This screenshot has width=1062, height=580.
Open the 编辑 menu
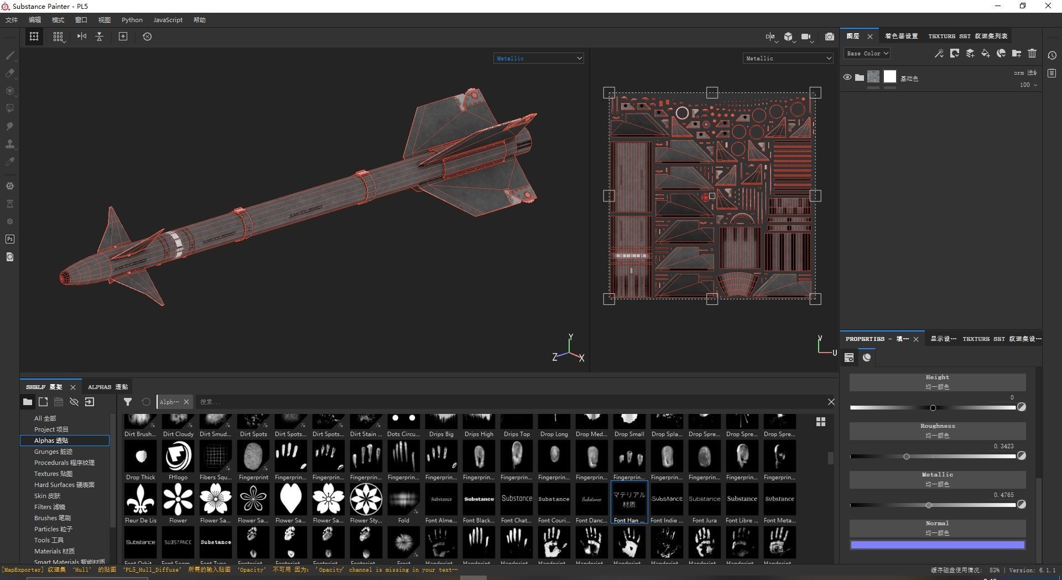click(35, 20)
